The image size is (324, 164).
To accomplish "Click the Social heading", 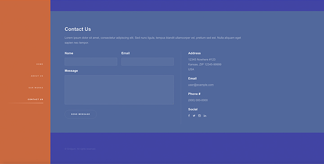I will 193,109.
